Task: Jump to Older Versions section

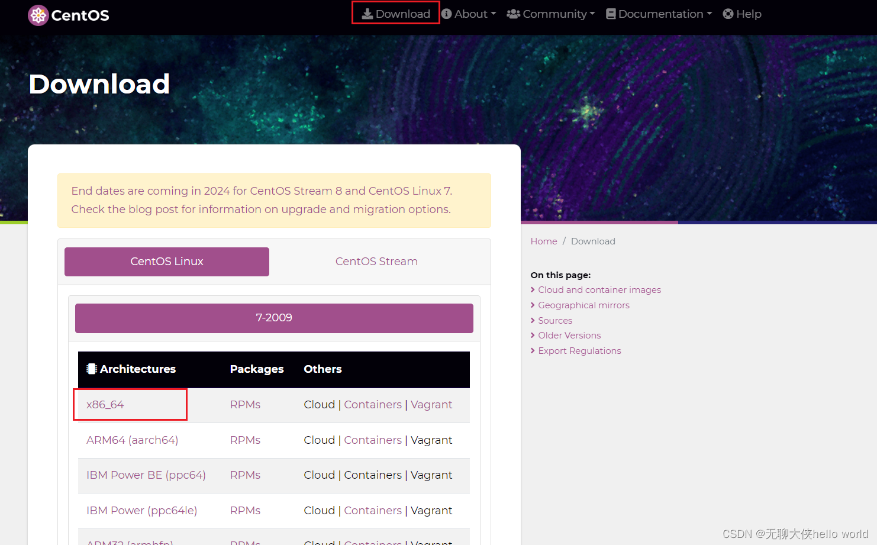Action: click(x=569, y=336)
